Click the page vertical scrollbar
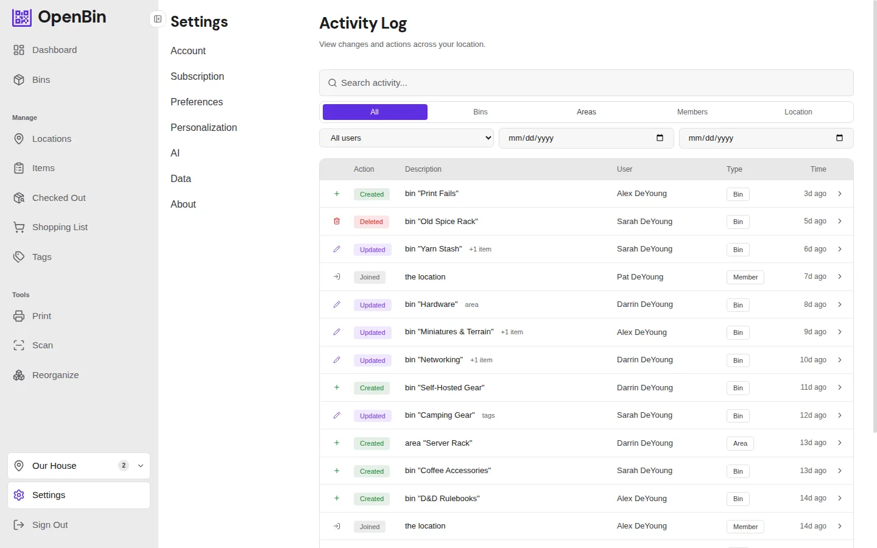 [x=875, y=216]
